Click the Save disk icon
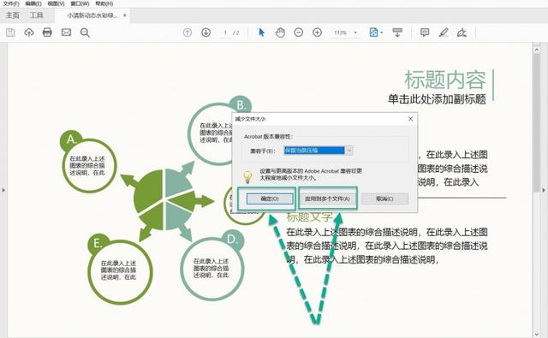This screenshot has height=338, width=548. [10, 33]
